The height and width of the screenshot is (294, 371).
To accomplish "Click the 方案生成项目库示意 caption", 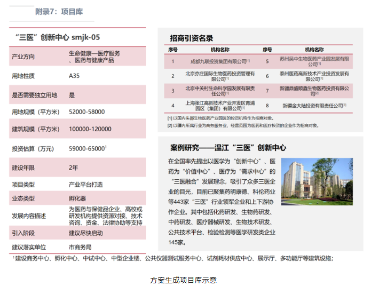I will coord(183,280).
